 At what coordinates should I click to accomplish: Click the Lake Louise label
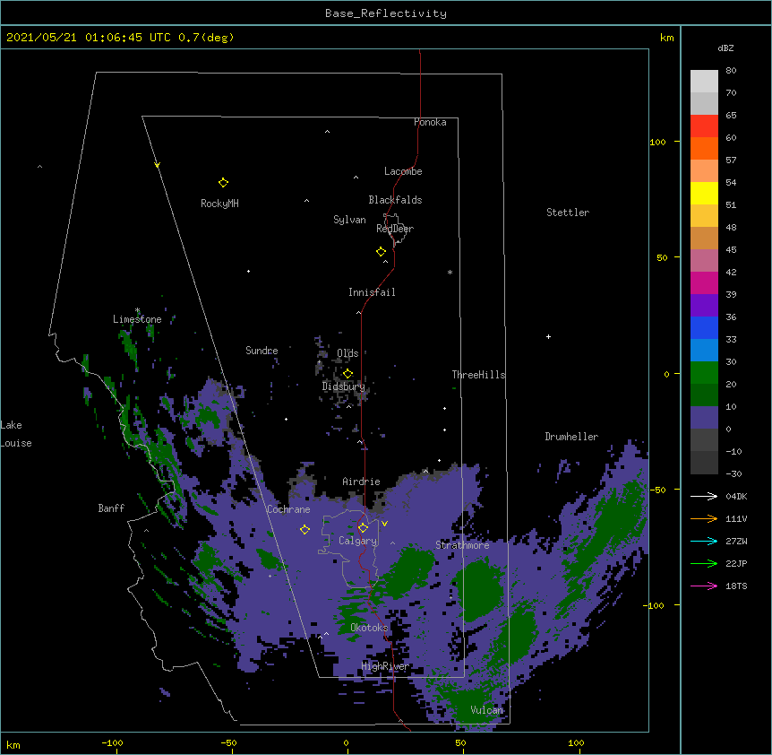[x=16, y=434]
